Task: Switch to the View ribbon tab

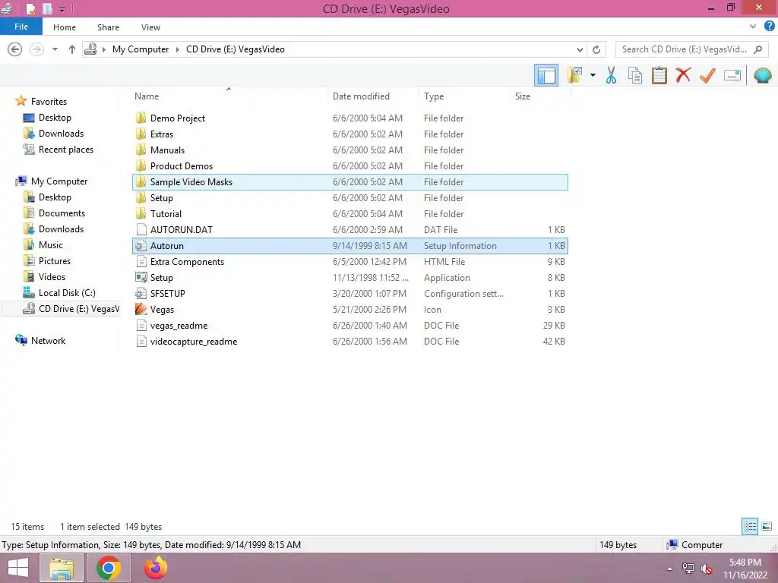Action: coord(150,27)
